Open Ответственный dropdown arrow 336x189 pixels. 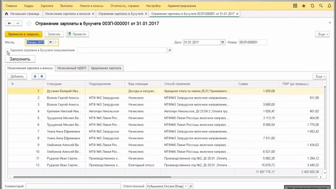186,186
